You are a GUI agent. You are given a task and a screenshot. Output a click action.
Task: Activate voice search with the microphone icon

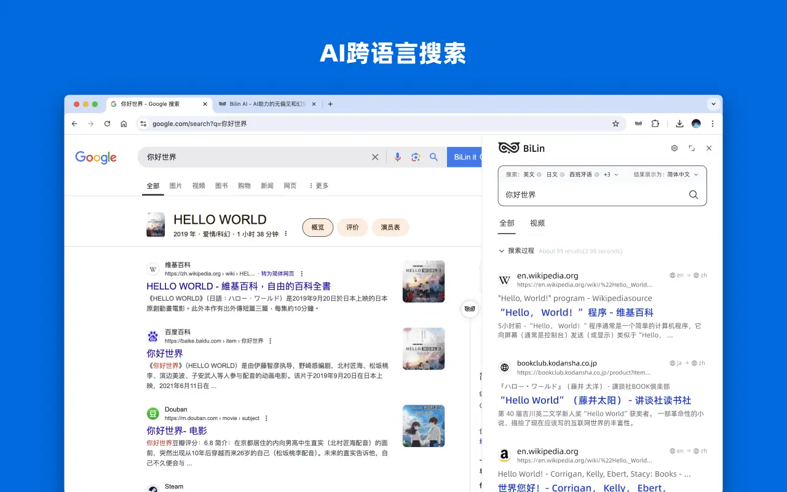click(x=397, y=157)
